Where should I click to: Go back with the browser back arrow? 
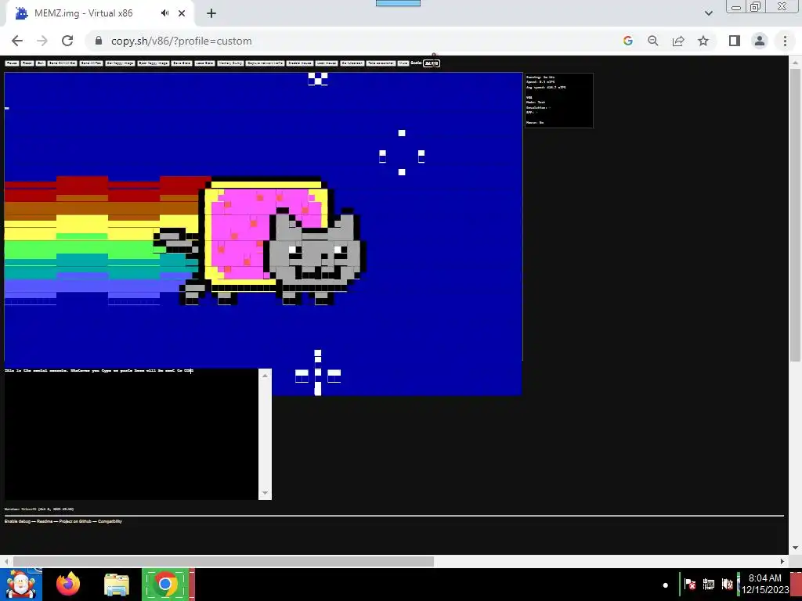point(17,41)
